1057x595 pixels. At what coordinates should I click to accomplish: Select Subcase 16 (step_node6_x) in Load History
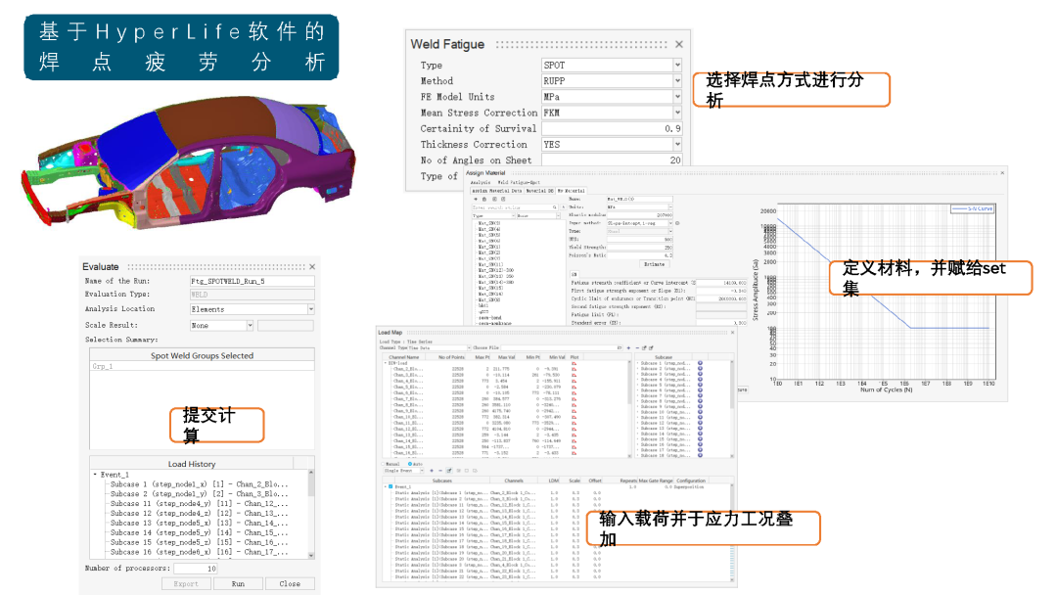[x=200, y=552]
